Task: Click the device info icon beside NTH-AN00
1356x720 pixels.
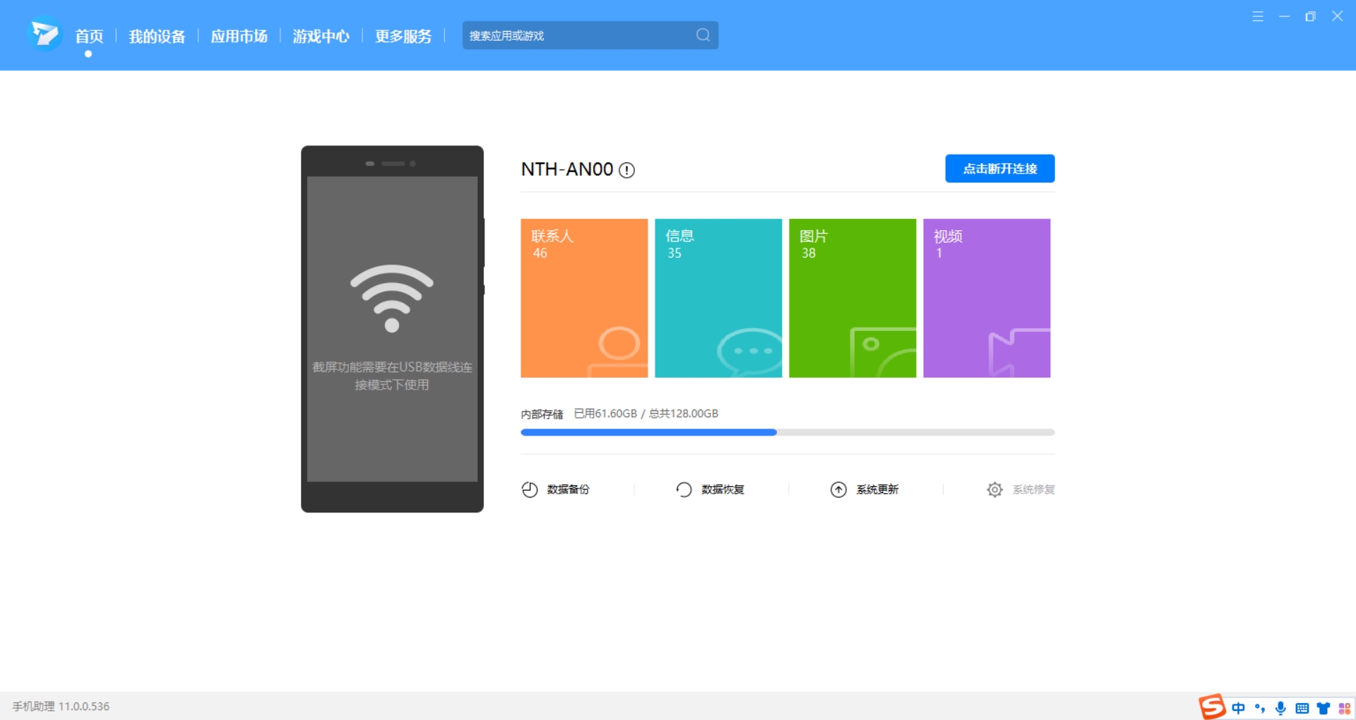Action: point(626,170)
